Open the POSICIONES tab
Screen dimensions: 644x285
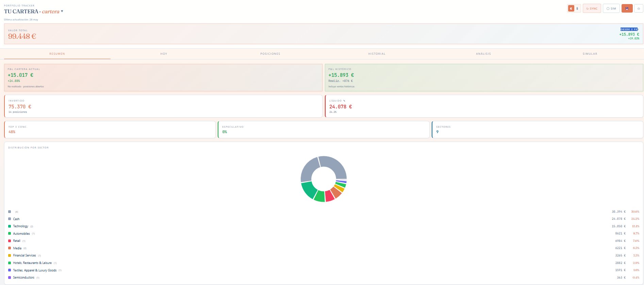pyautogui.click(x=270, y=54)
